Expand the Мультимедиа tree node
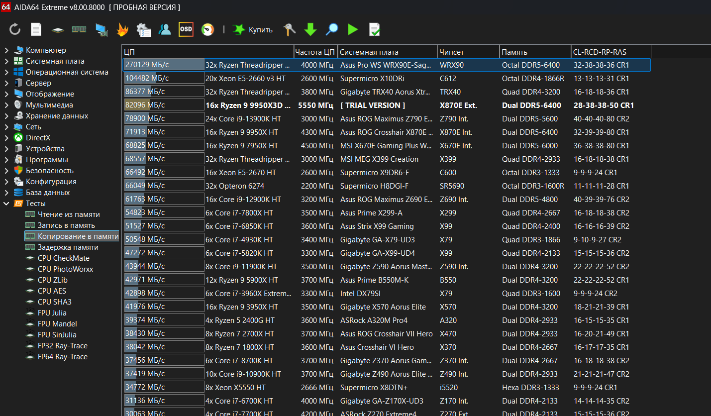Image resolution: width=711 pixels, height=416 pixels. pos(6,105)
